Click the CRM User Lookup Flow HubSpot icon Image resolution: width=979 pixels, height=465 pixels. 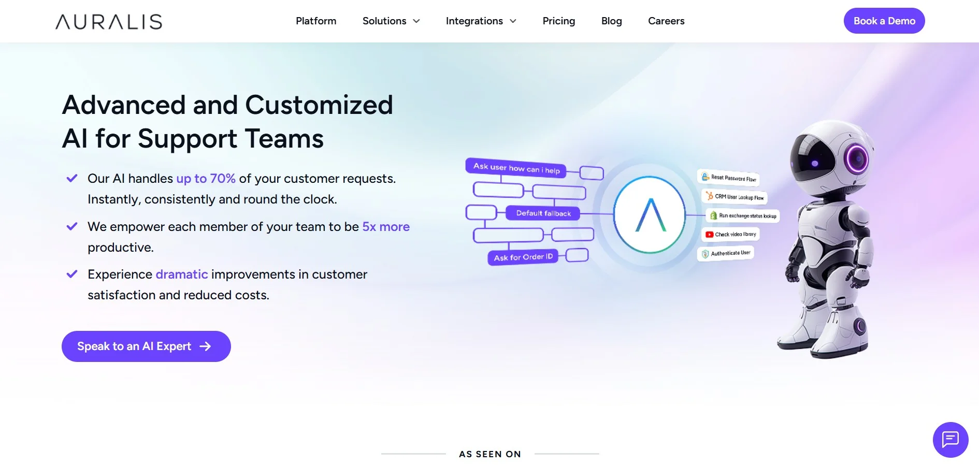709,195
